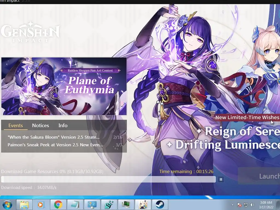Open the network status tray icon
This screenshot has height=210, width=280.
pos(246,205)
